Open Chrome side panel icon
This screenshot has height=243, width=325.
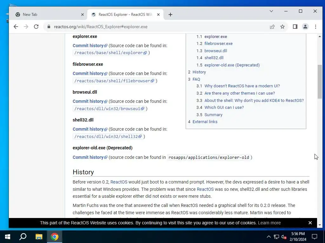(x=295, y=27)
